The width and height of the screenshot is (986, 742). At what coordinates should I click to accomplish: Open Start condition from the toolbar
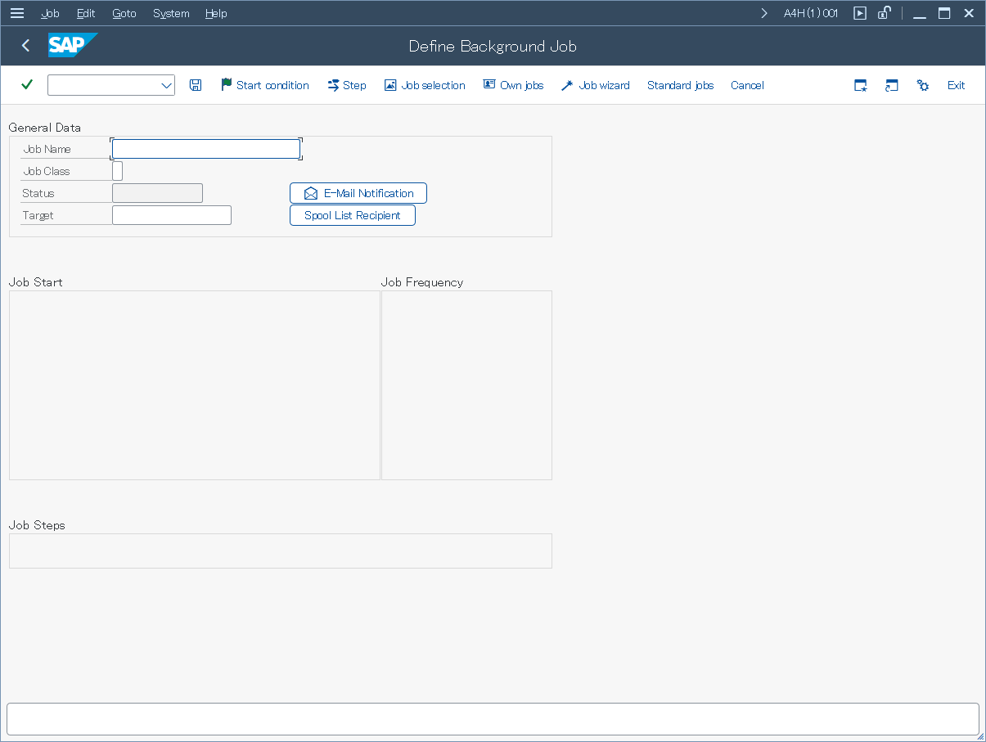(265, 85)
